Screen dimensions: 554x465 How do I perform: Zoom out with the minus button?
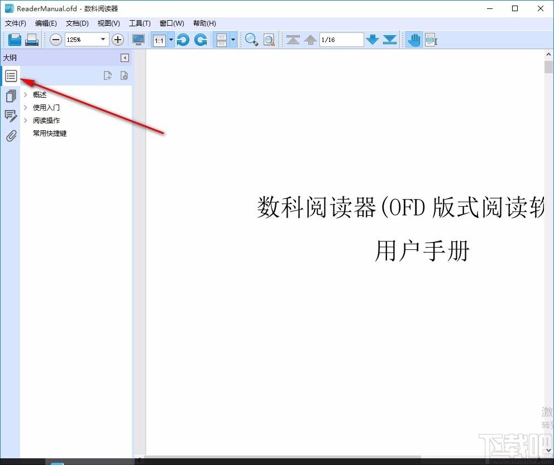pyautogui.click(x=55, y=40)
